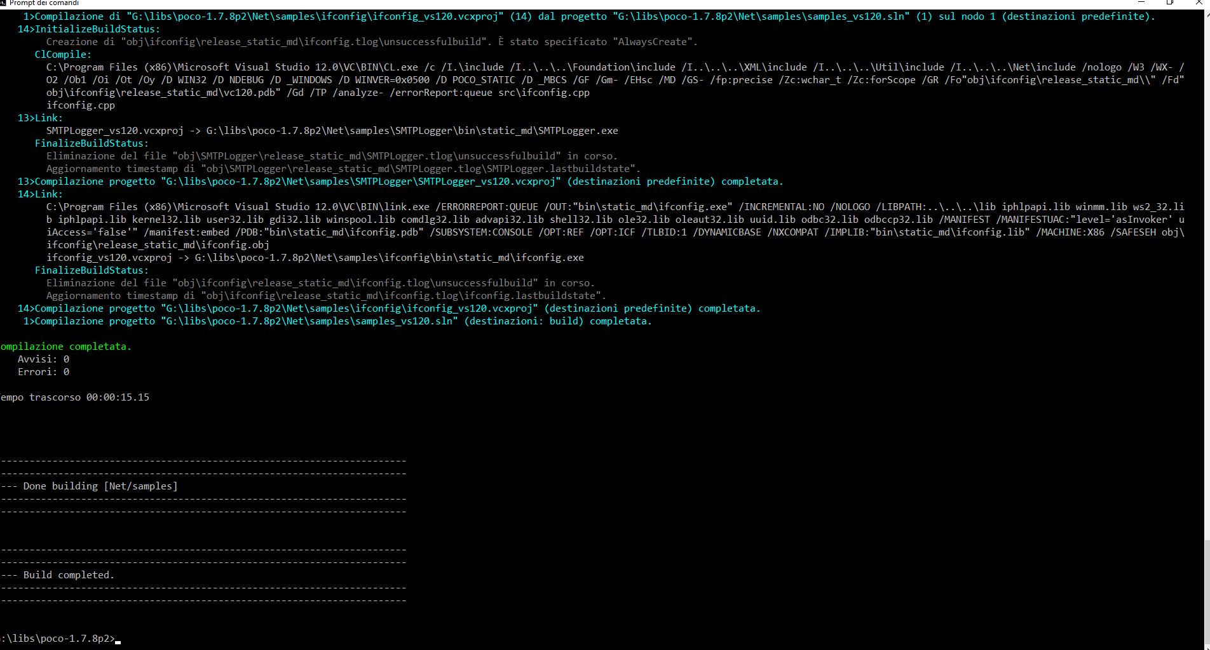Click the "13>Link:" line
1210x650 pixels.
(40, 118)
